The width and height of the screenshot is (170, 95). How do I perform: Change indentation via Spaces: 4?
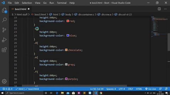coord(111,89)
